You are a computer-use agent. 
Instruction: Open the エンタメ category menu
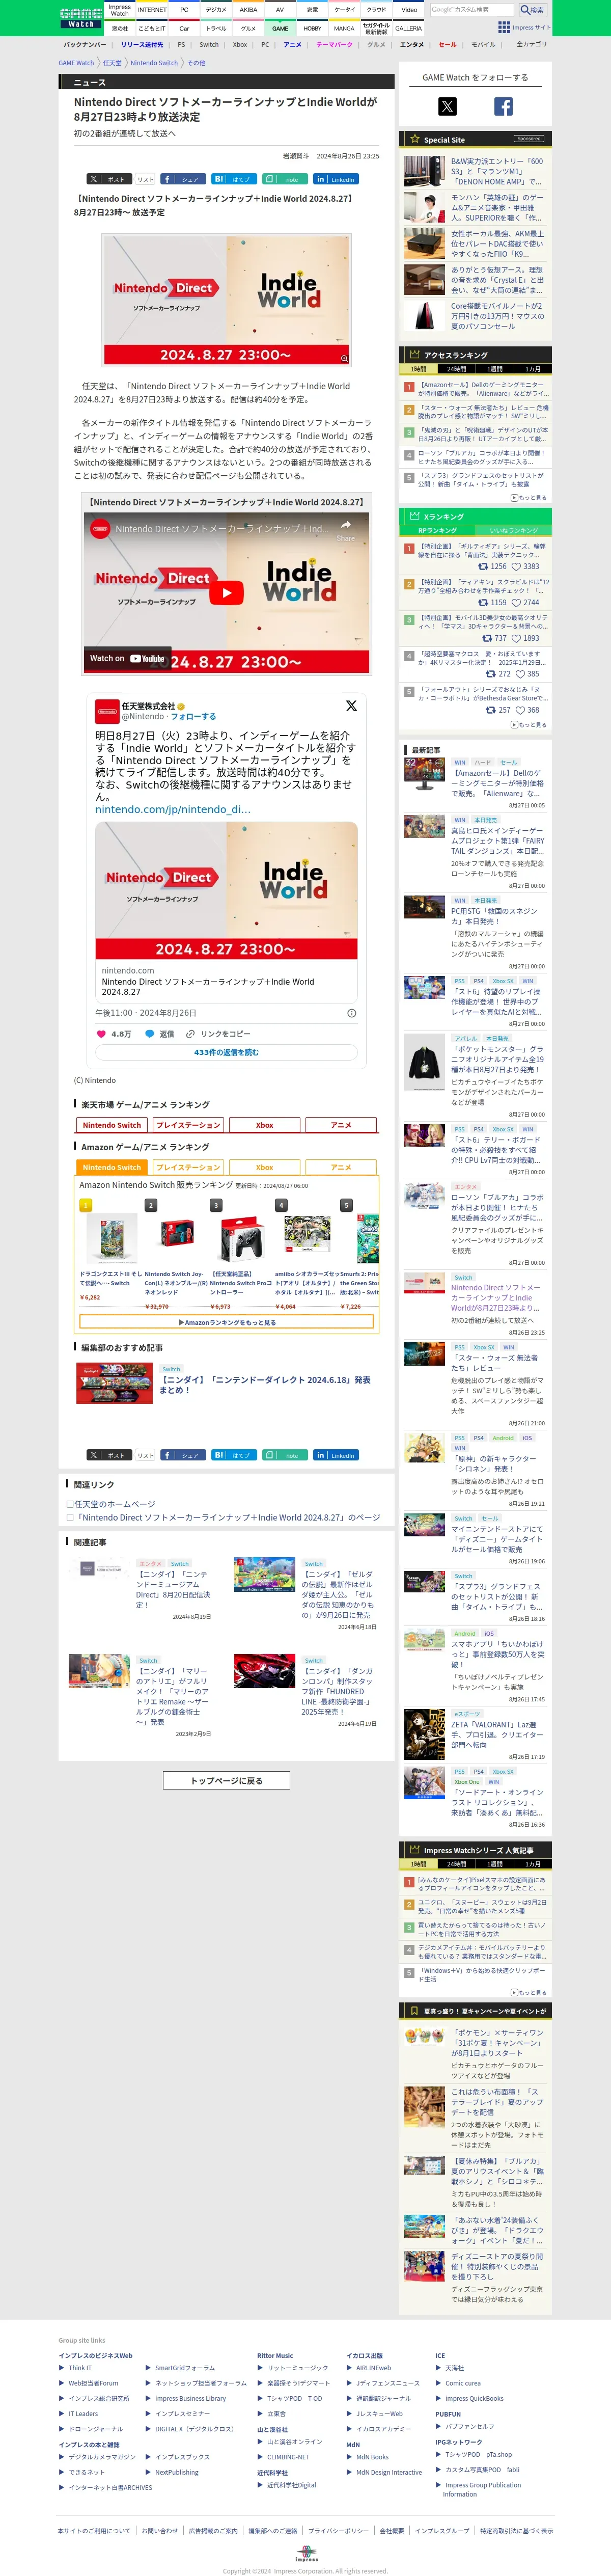[x=412, y=45]
